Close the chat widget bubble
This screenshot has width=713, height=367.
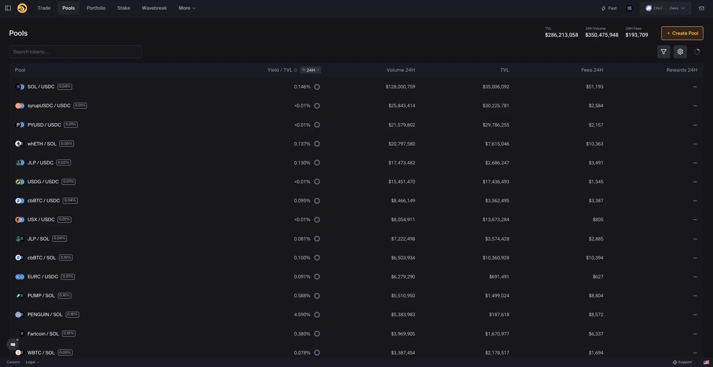pyautogui.click(x=17, y=340)
